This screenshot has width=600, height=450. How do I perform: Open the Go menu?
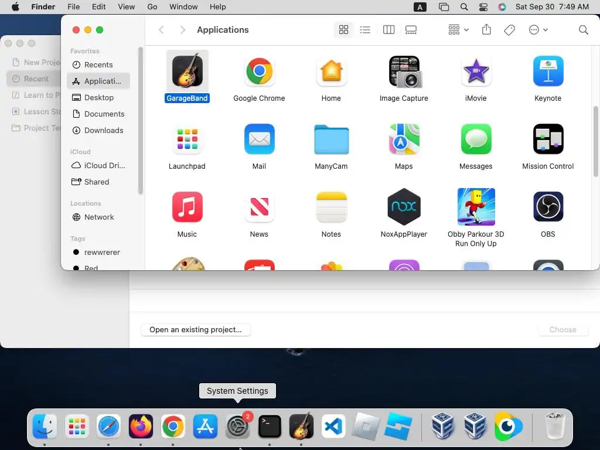coord(152,7)
